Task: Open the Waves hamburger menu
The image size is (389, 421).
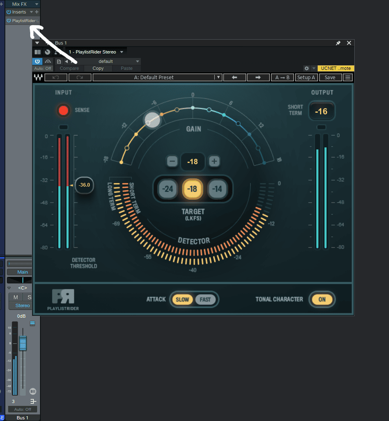Action: pos(348,78)
